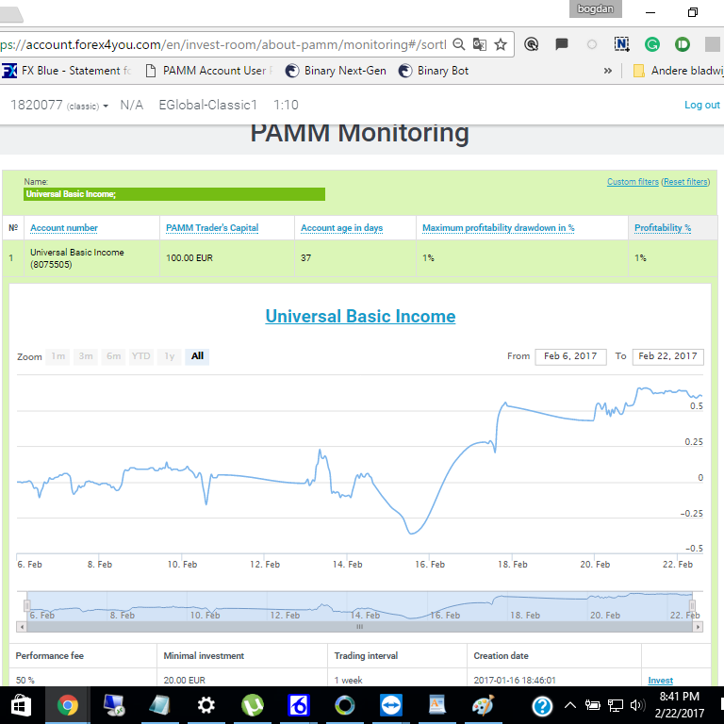Click the 100.00 EUR capital cell
The height and width of the screenshot is (724, 724).
pos(226,258)
